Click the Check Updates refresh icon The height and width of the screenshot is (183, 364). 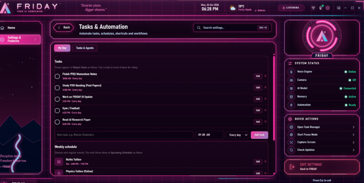291,150
